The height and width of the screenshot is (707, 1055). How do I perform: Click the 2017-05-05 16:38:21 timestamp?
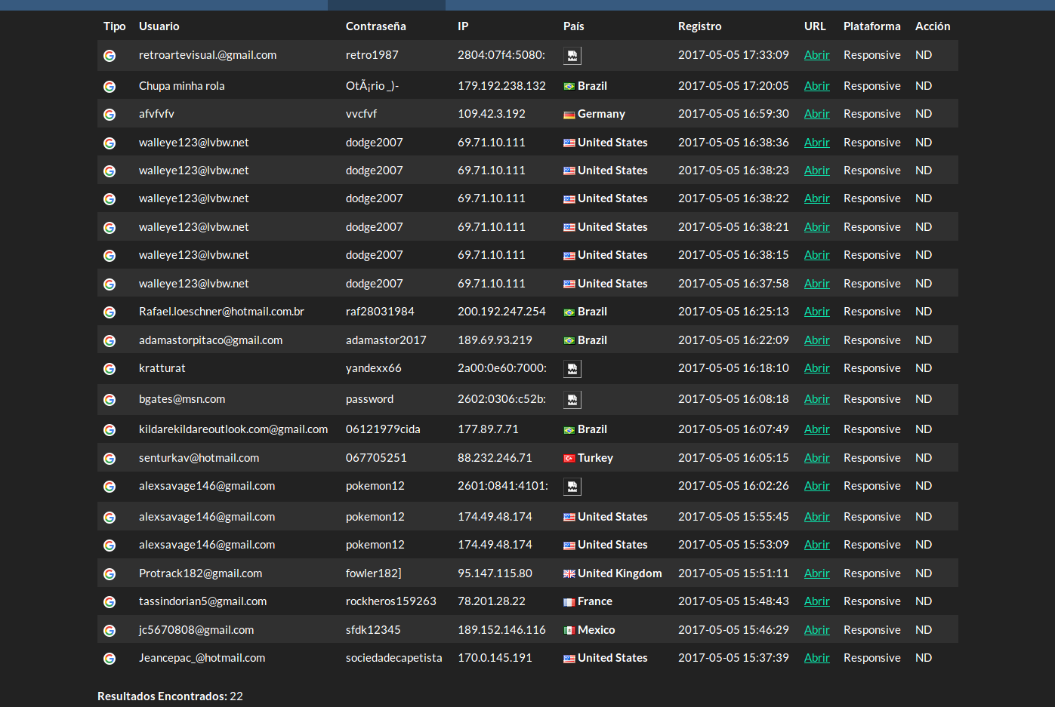click(x=733, y=227)
